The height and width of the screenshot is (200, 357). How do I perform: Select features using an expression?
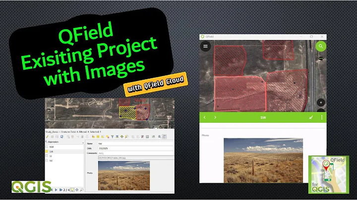[x=93, y=137]
